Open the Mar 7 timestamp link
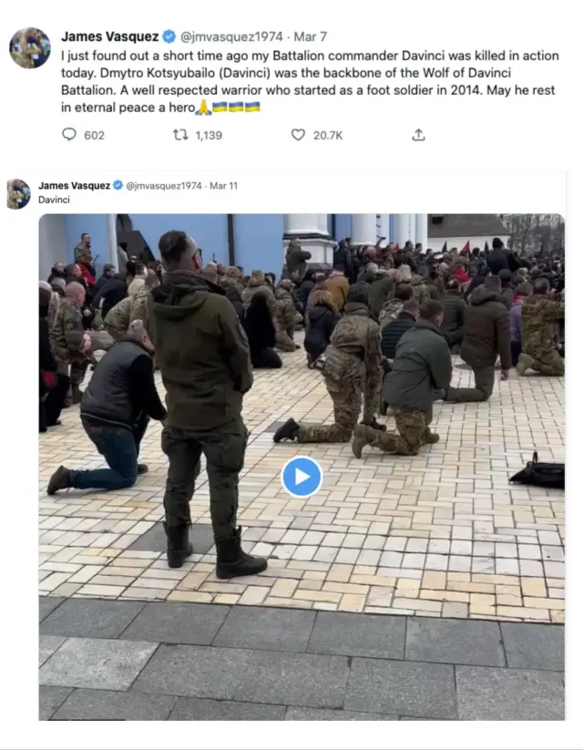 311,36
